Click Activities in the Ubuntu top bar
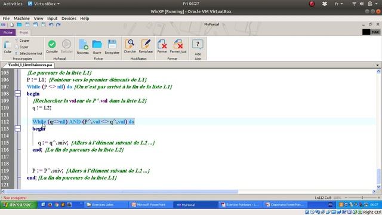The image size is (382, 215). coord(13,4)
